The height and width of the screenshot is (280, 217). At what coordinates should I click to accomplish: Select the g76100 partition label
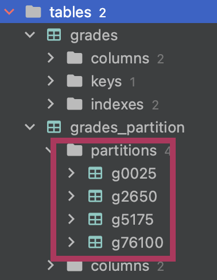pyautogui.click(x=137, y=243)
